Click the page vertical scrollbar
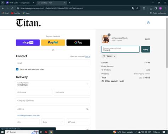Screen dimensions: 168x134 167,43
